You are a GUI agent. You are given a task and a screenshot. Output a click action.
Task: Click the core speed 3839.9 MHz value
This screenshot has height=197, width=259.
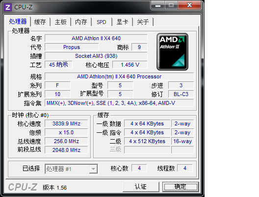point(66,123)
